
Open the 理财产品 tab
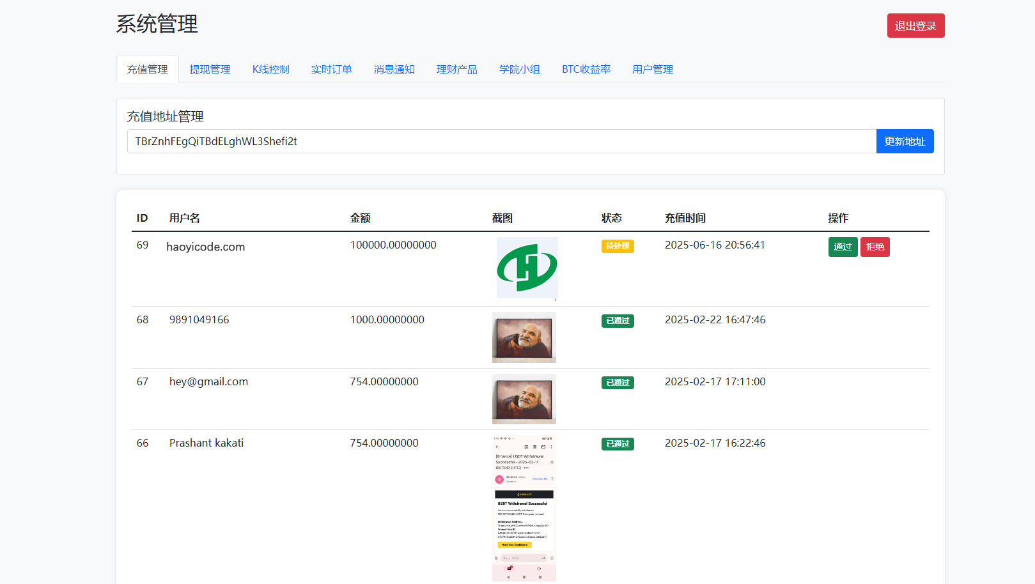tap(456, 69)
